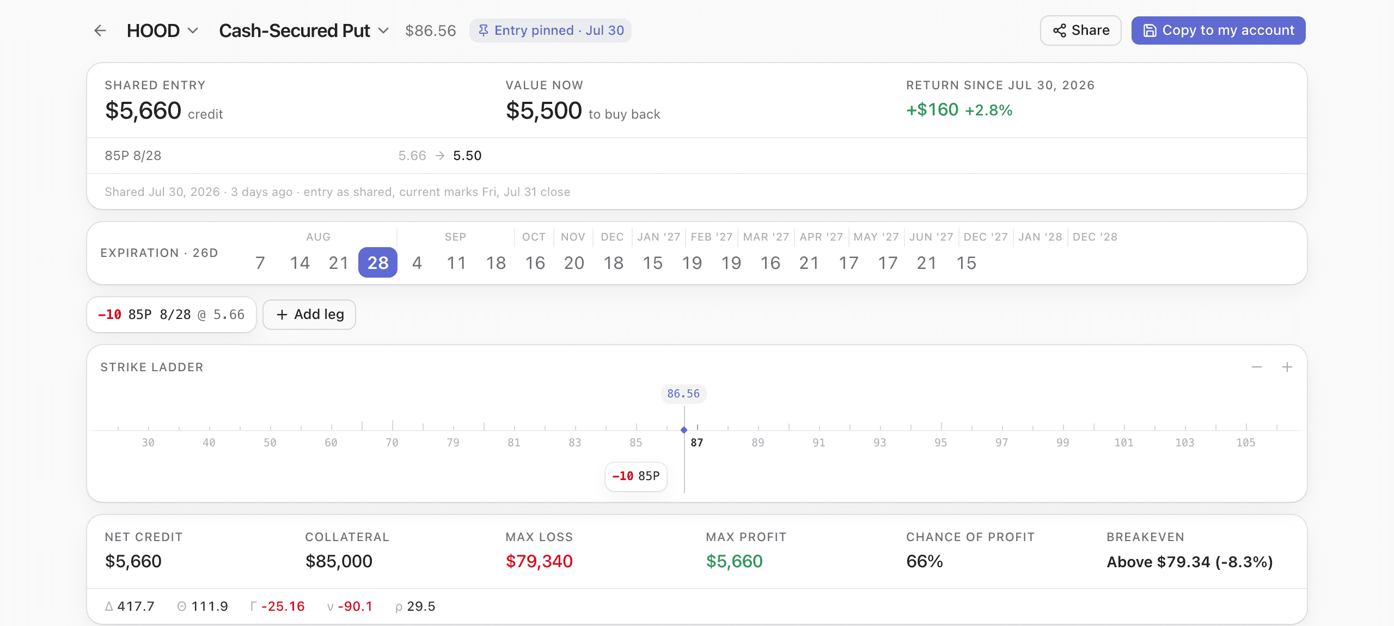Select Aug 7 expiration
Screen dimensions: 1394x626
[260, 263]
